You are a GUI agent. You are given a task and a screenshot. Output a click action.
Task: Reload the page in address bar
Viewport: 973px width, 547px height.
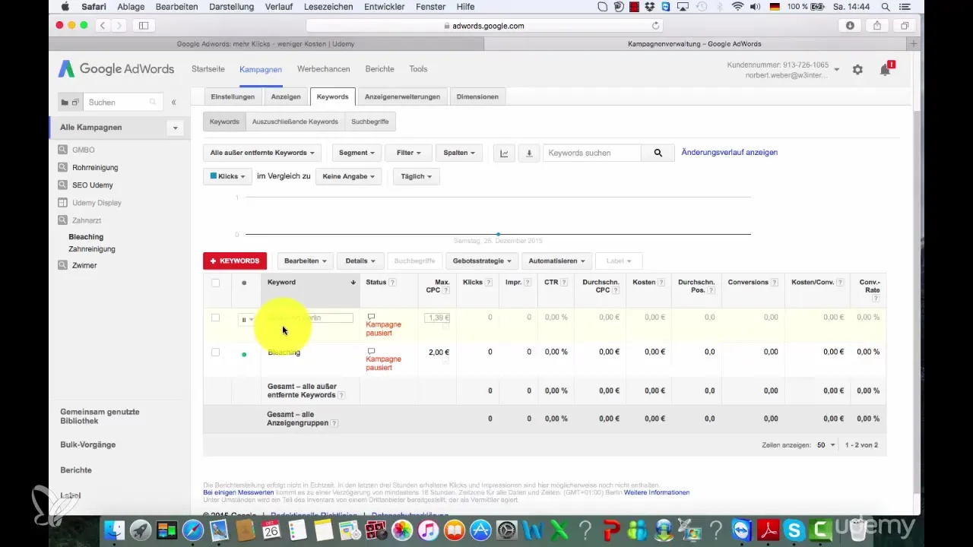(x=655, y=25)
